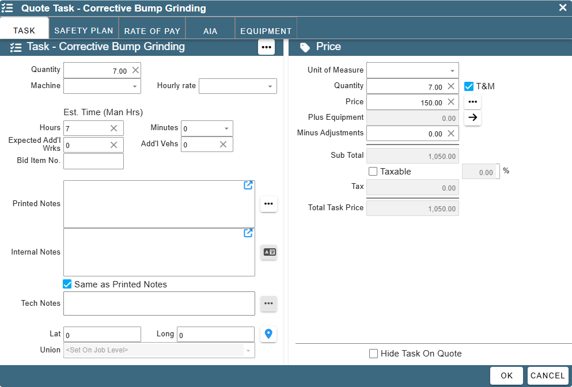Toggle the T&M checkbox
The height and width of the screenshot is (387, 572).
[x=469, y=86]
